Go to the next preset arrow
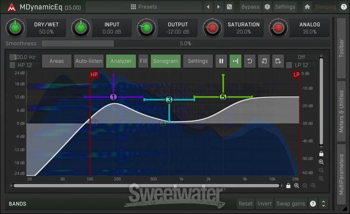350x214 pixels. pyautogui.click(x=218, y=7)
